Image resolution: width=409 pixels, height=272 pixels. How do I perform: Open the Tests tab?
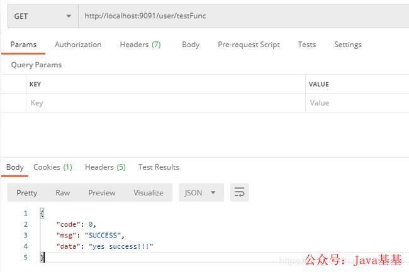[307, 45]
